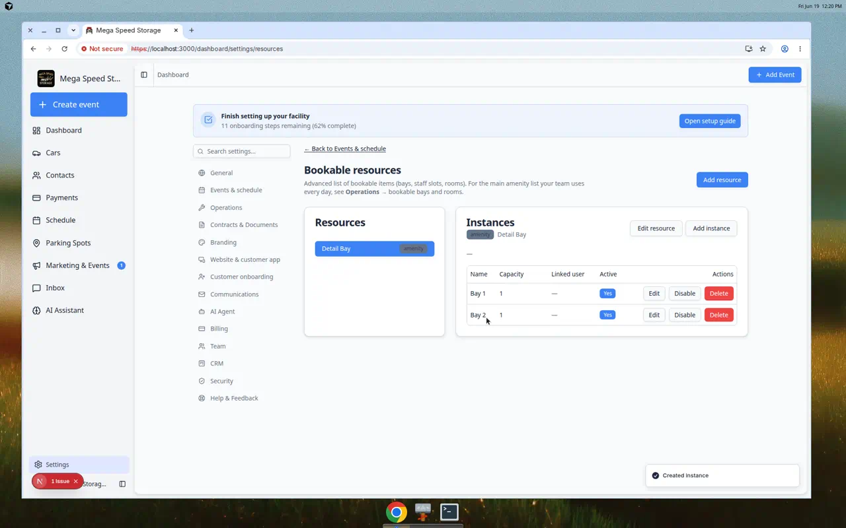Click the Marketing & Events notification badge

click(121, 265)
